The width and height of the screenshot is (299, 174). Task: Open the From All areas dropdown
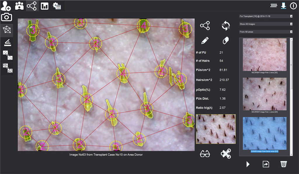coord(266,32)
